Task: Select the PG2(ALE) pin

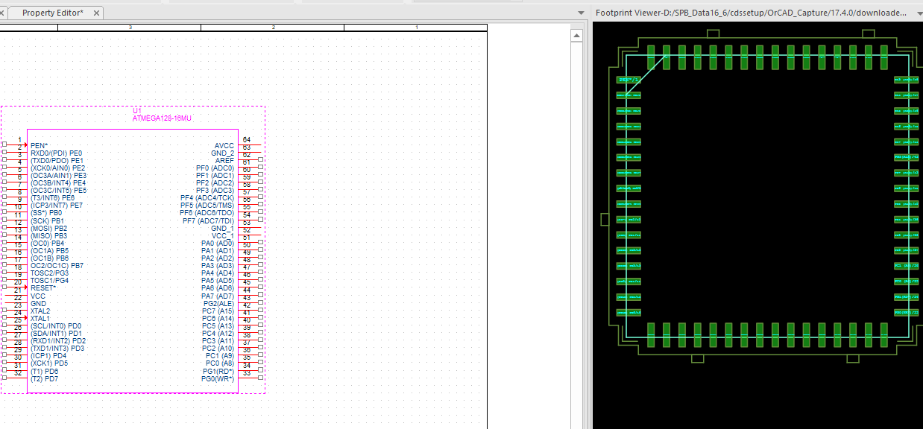Action: click(218, 304)
